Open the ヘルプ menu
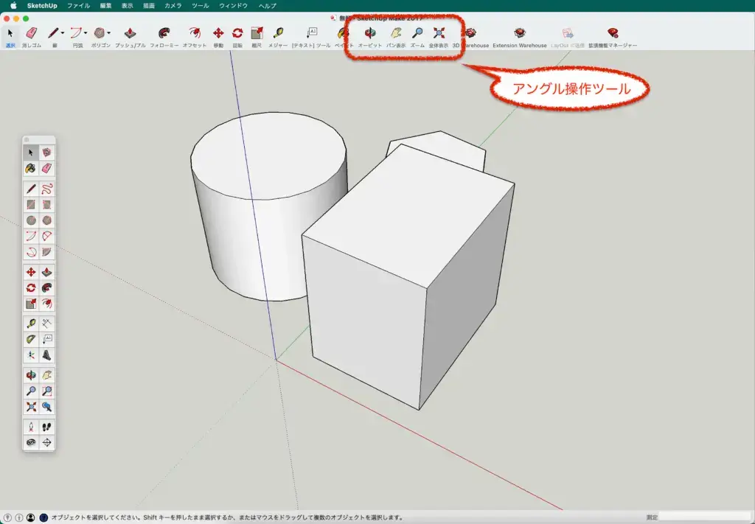This screenshot has width=755, height=524. pos(267,6)
